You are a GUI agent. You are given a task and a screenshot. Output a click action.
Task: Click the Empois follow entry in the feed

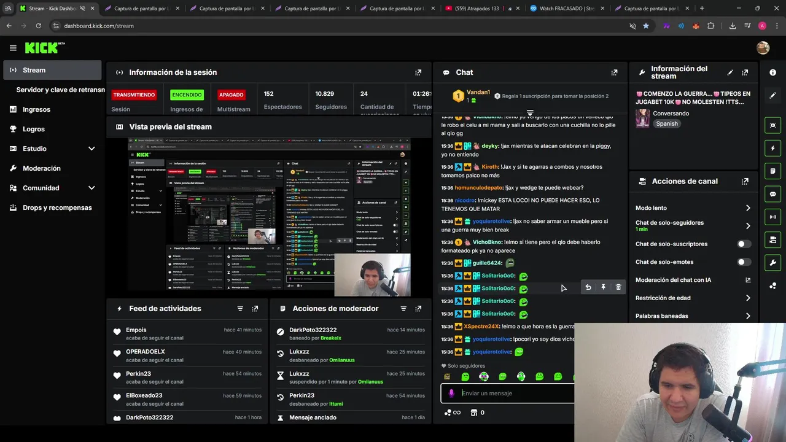[187, 334]
